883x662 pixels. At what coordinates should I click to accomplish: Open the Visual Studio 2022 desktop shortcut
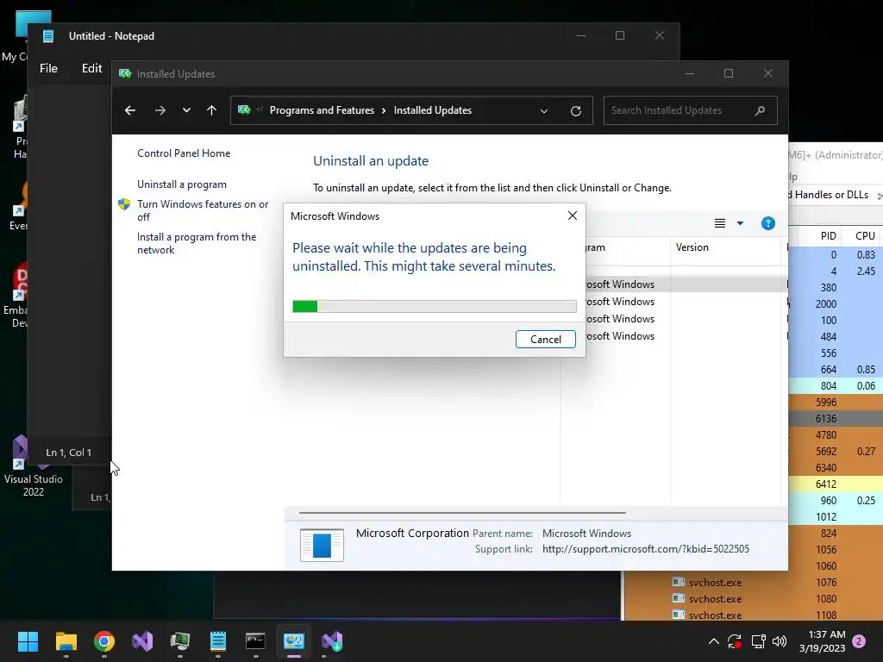[34, 466]
